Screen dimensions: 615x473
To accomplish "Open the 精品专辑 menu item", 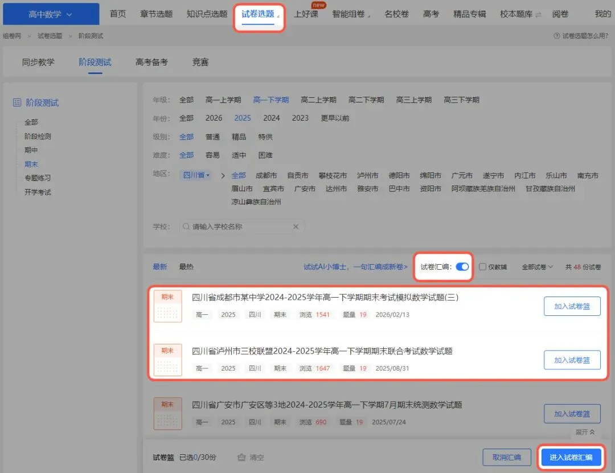I will [x=469, y=14].
